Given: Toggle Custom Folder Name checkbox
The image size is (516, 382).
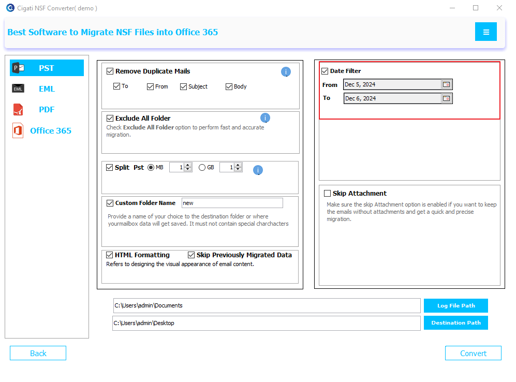Looking at the screenshot, I should 110,203.
